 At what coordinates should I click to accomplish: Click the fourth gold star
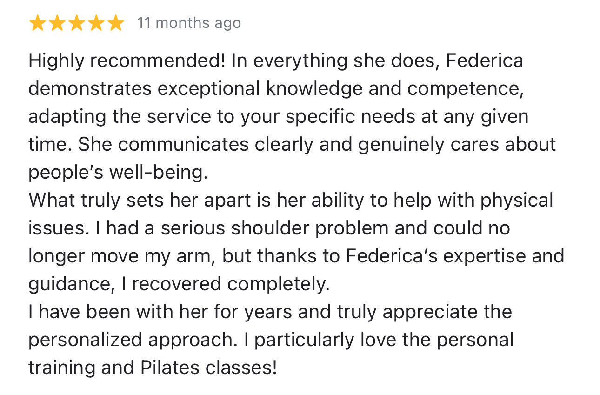tap(96, 23)
